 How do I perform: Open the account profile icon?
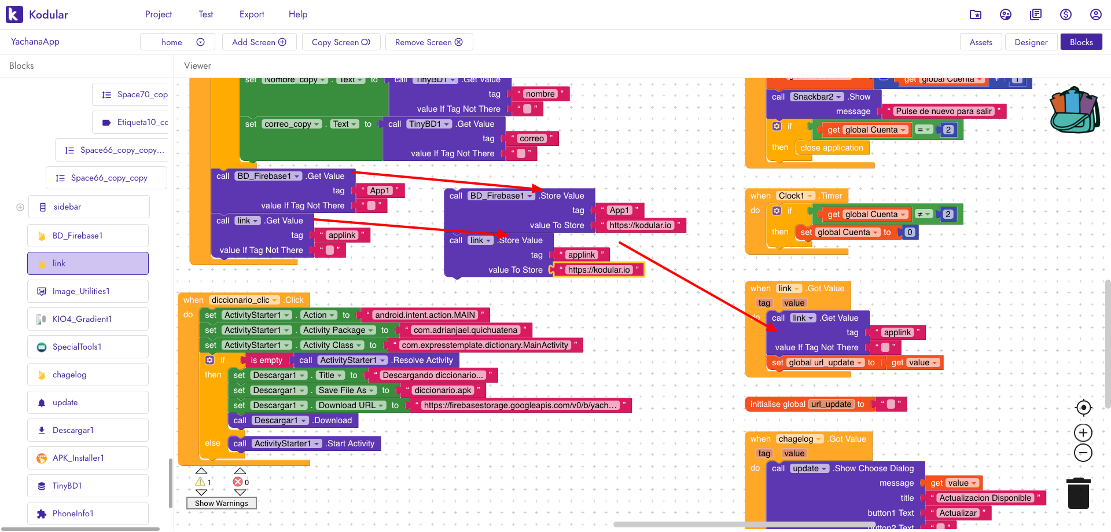pos(1095,14)
